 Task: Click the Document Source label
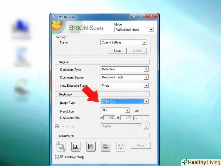72,78
